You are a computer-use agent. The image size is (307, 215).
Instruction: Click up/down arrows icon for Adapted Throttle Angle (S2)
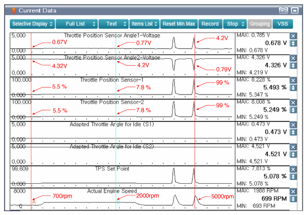[293, 154]
